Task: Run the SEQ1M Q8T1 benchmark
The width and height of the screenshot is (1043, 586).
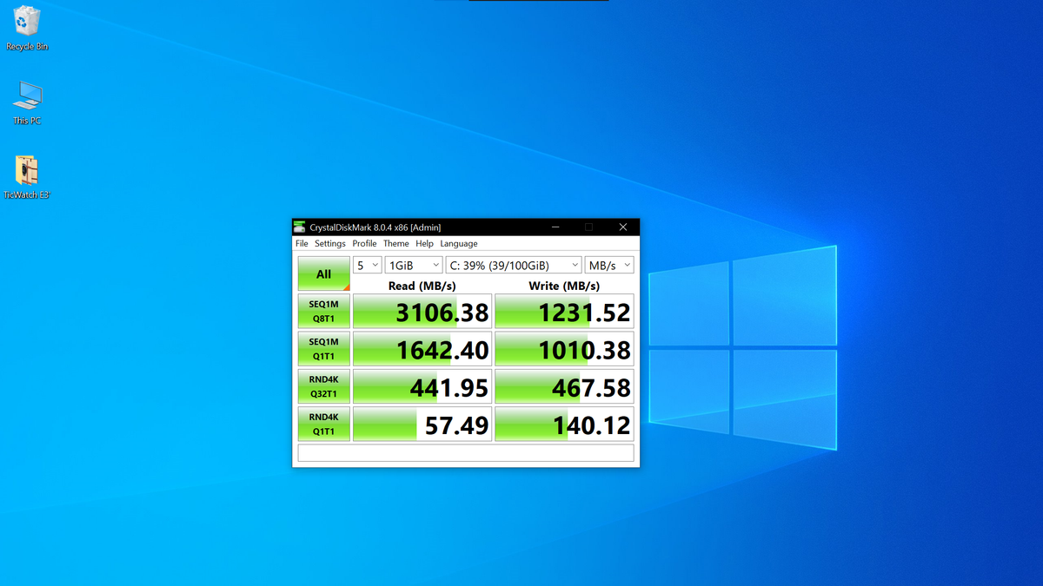Action: pyautogui.click(x=323, y=311)
